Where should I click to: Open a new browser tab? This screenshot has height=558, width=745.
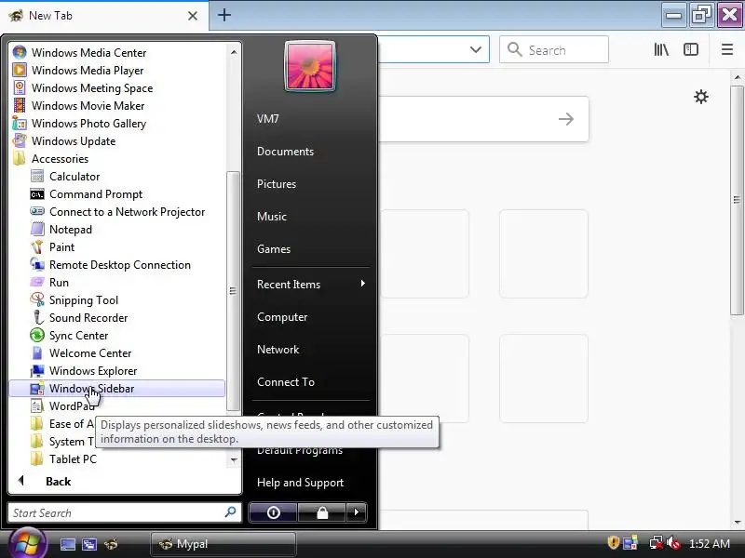coord(224,15)
